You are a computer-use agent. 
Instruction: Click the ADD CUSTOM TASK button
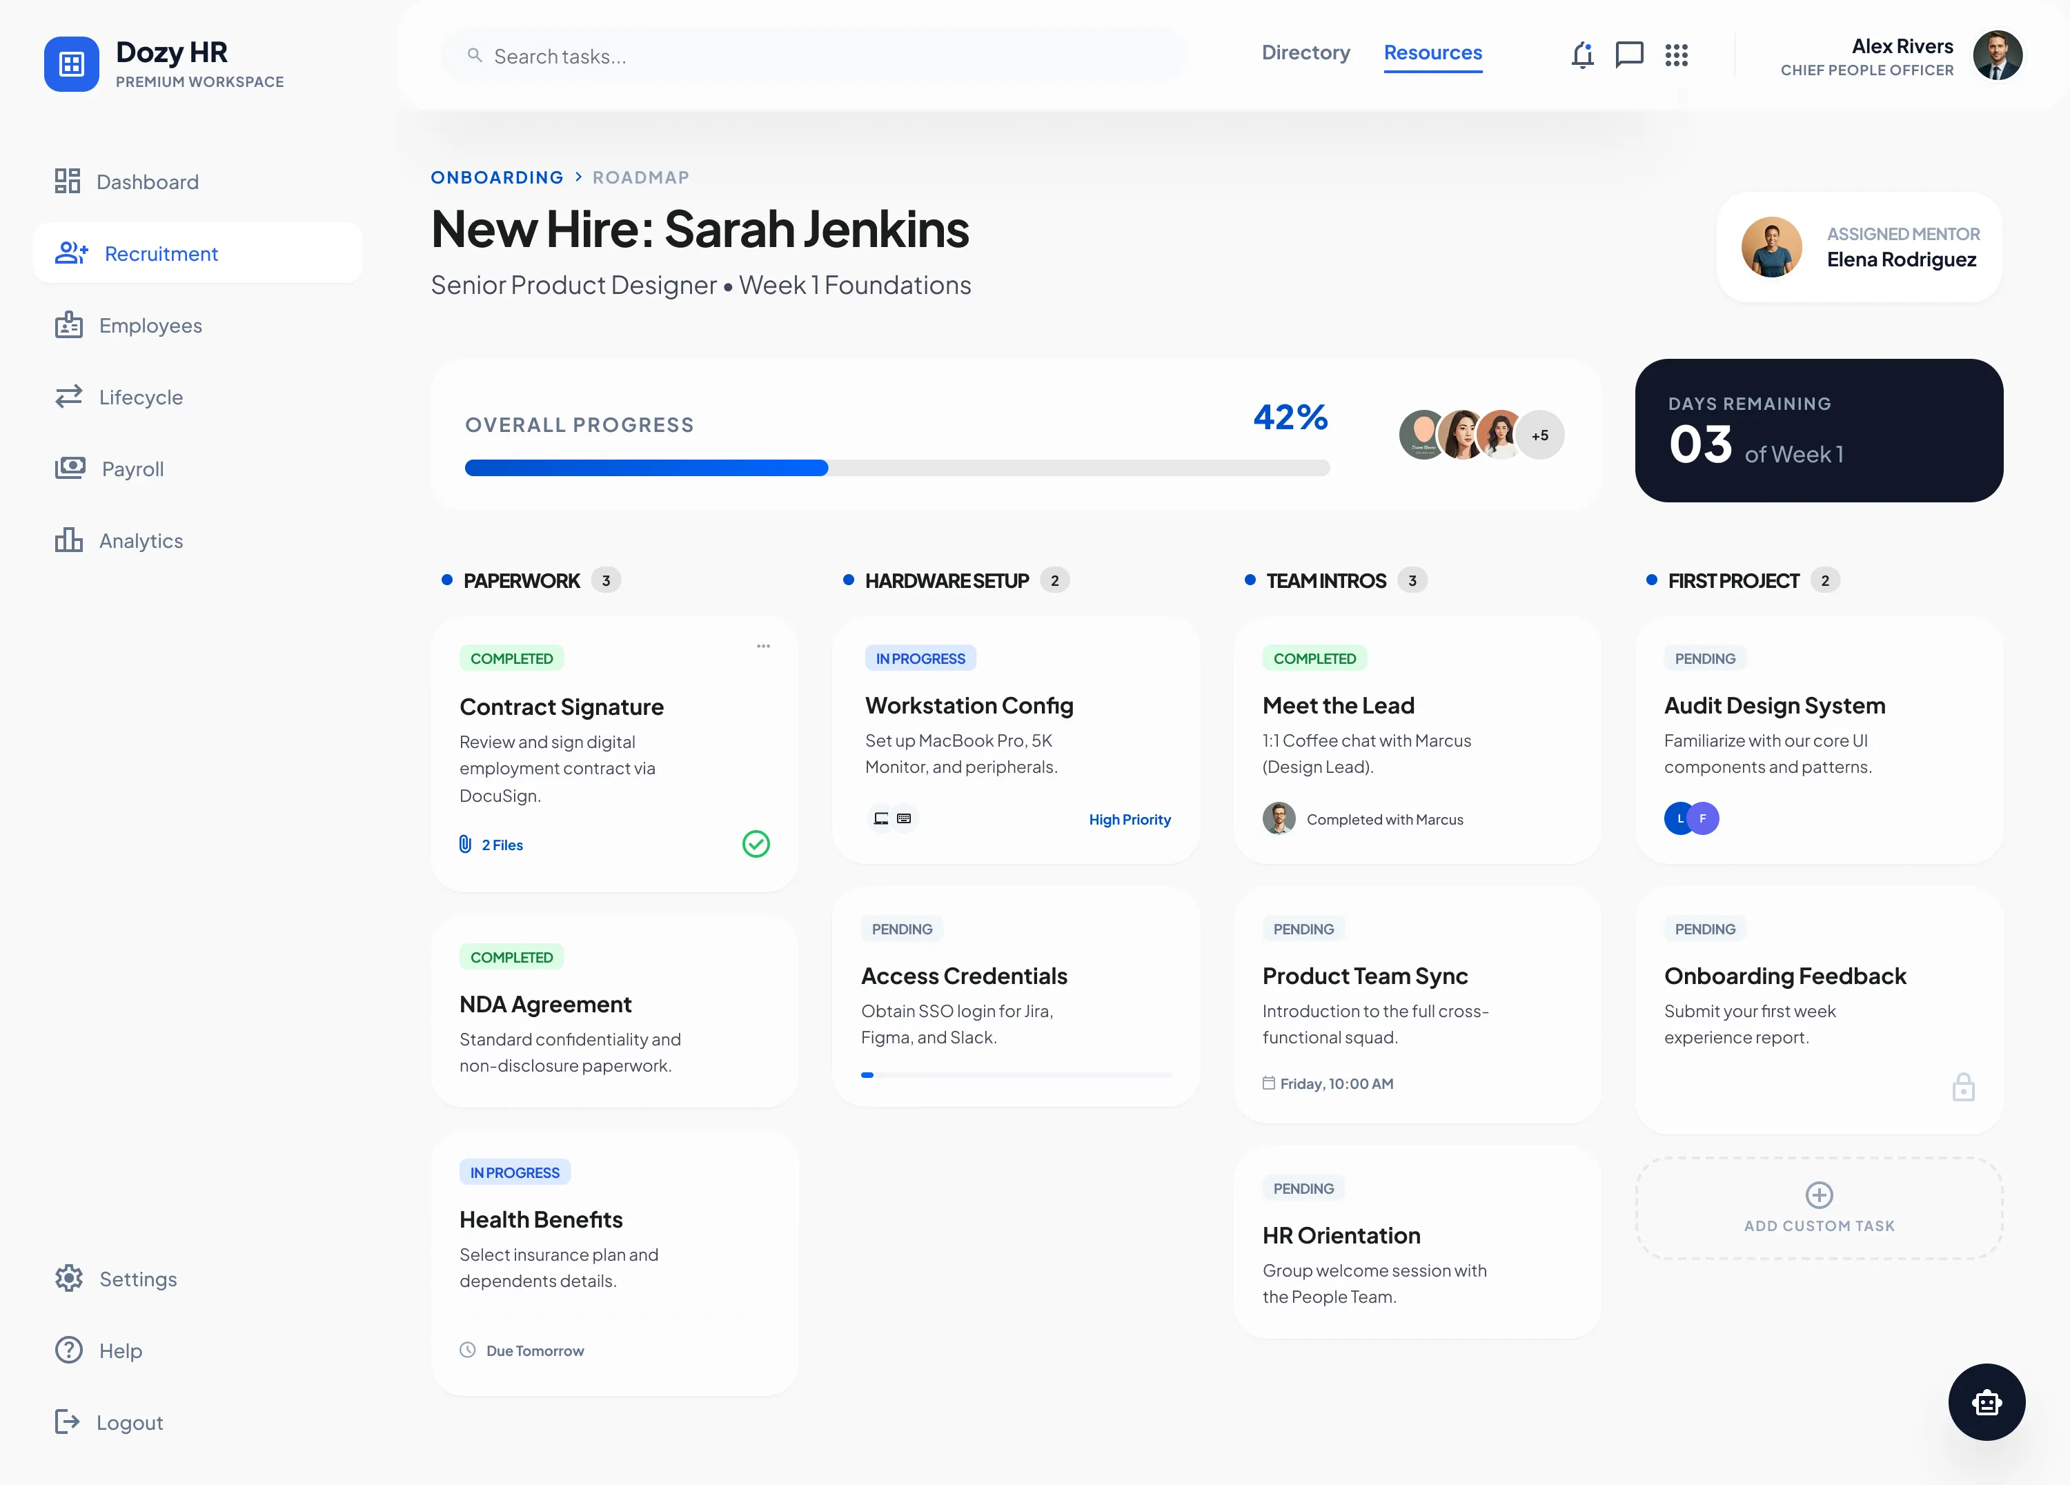[x=1818, y=1210]
